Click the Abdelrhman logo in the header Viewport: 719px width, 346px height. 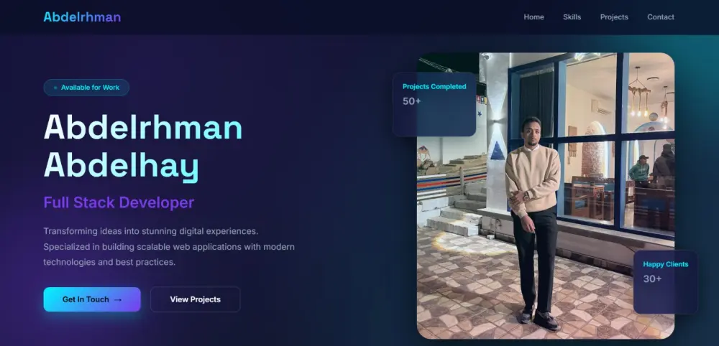click(x=82, y=17)
